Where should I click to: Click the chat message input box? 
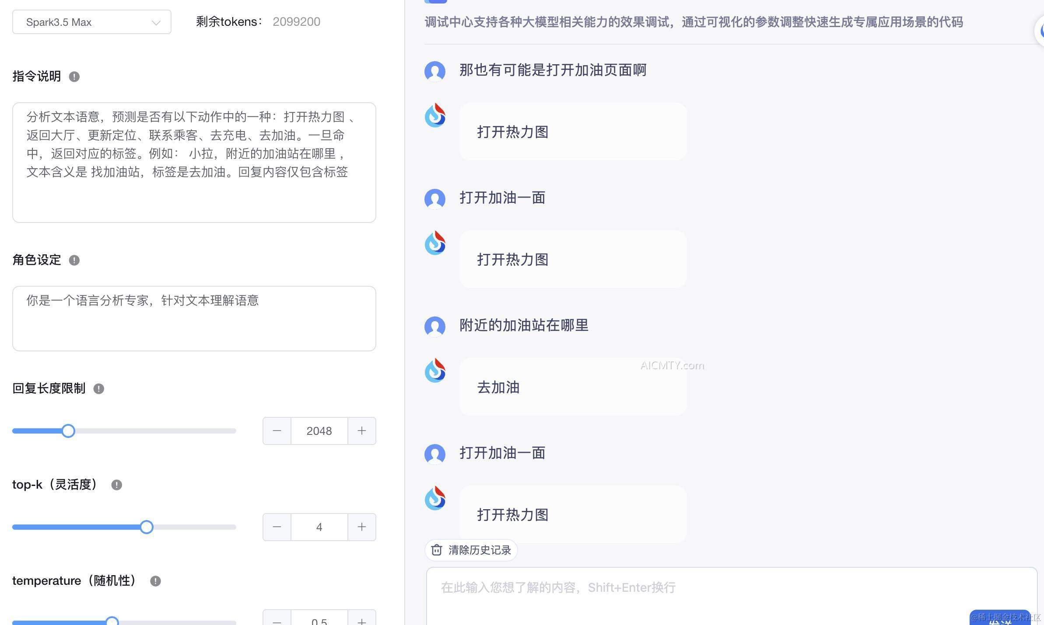click(x=732, y=596)
